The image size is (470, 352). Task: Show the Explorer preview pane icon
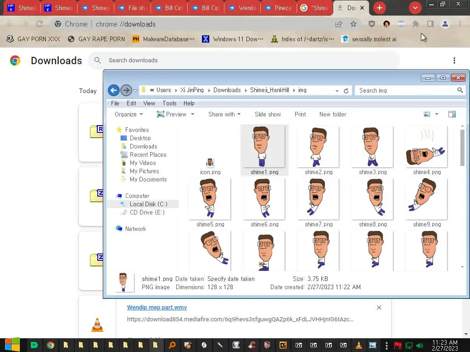pos(452,114)
